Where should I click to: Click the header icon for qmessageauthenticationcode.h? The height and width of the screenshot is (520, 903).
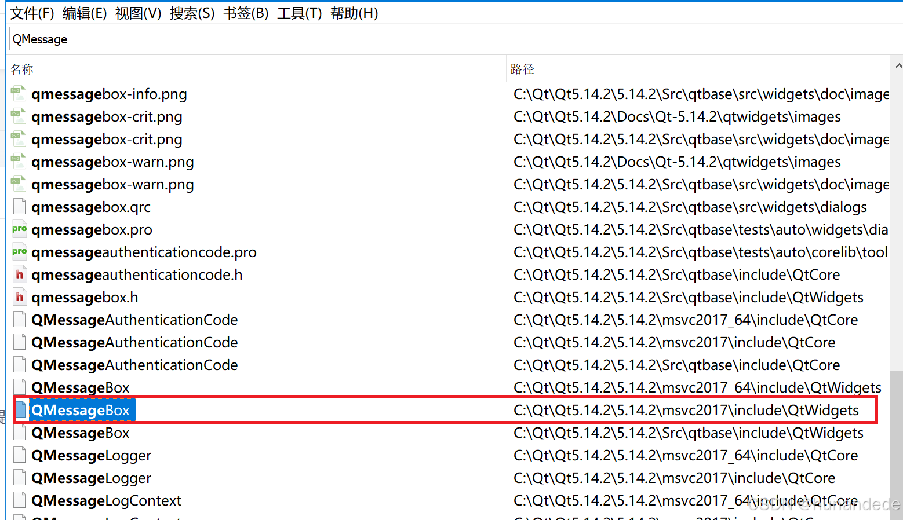19,274
